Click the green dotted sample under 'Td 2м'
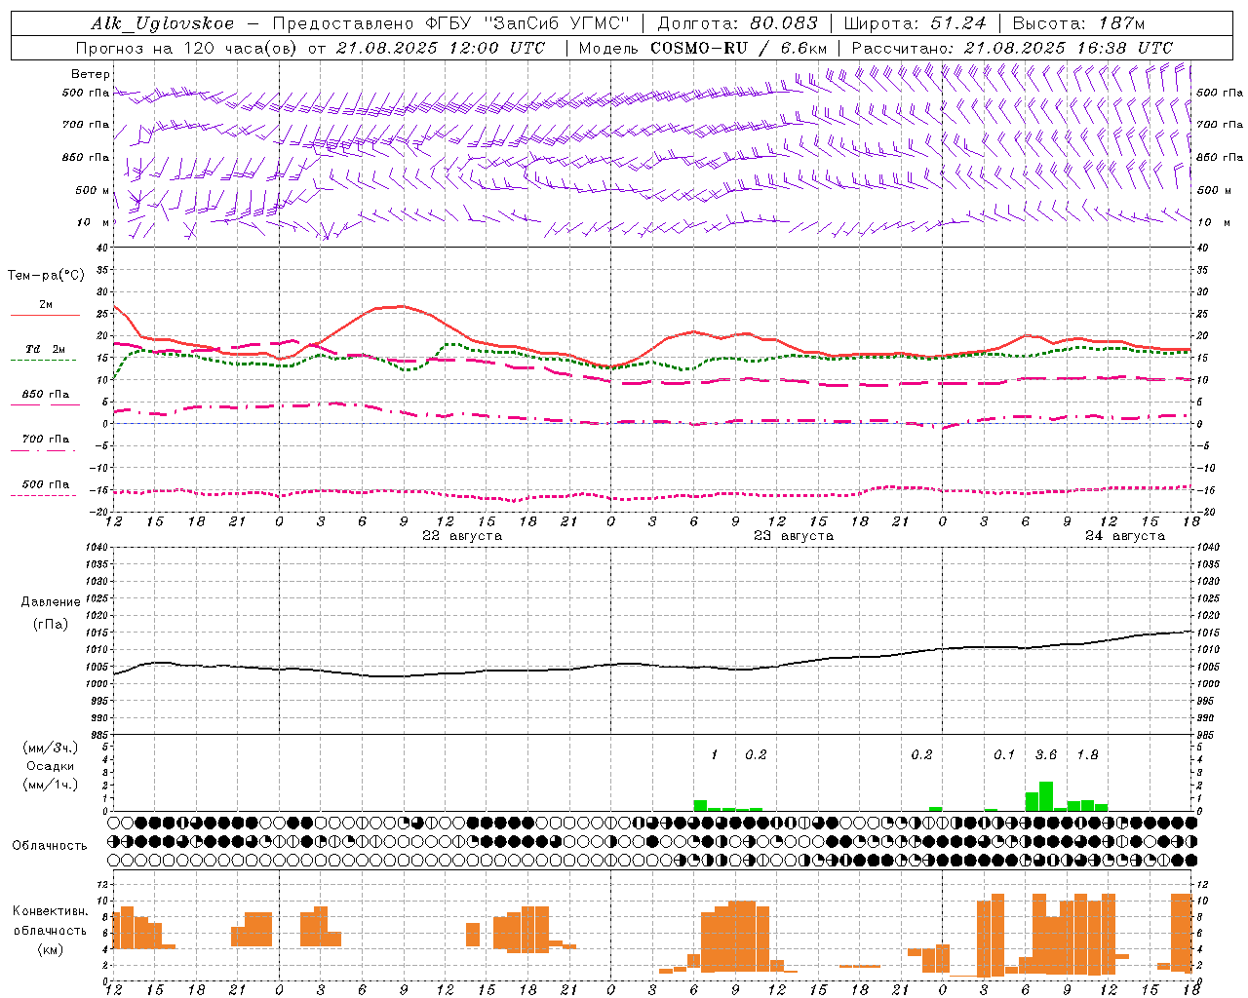This screenshot has width=1248, height=998. [43, 361]
